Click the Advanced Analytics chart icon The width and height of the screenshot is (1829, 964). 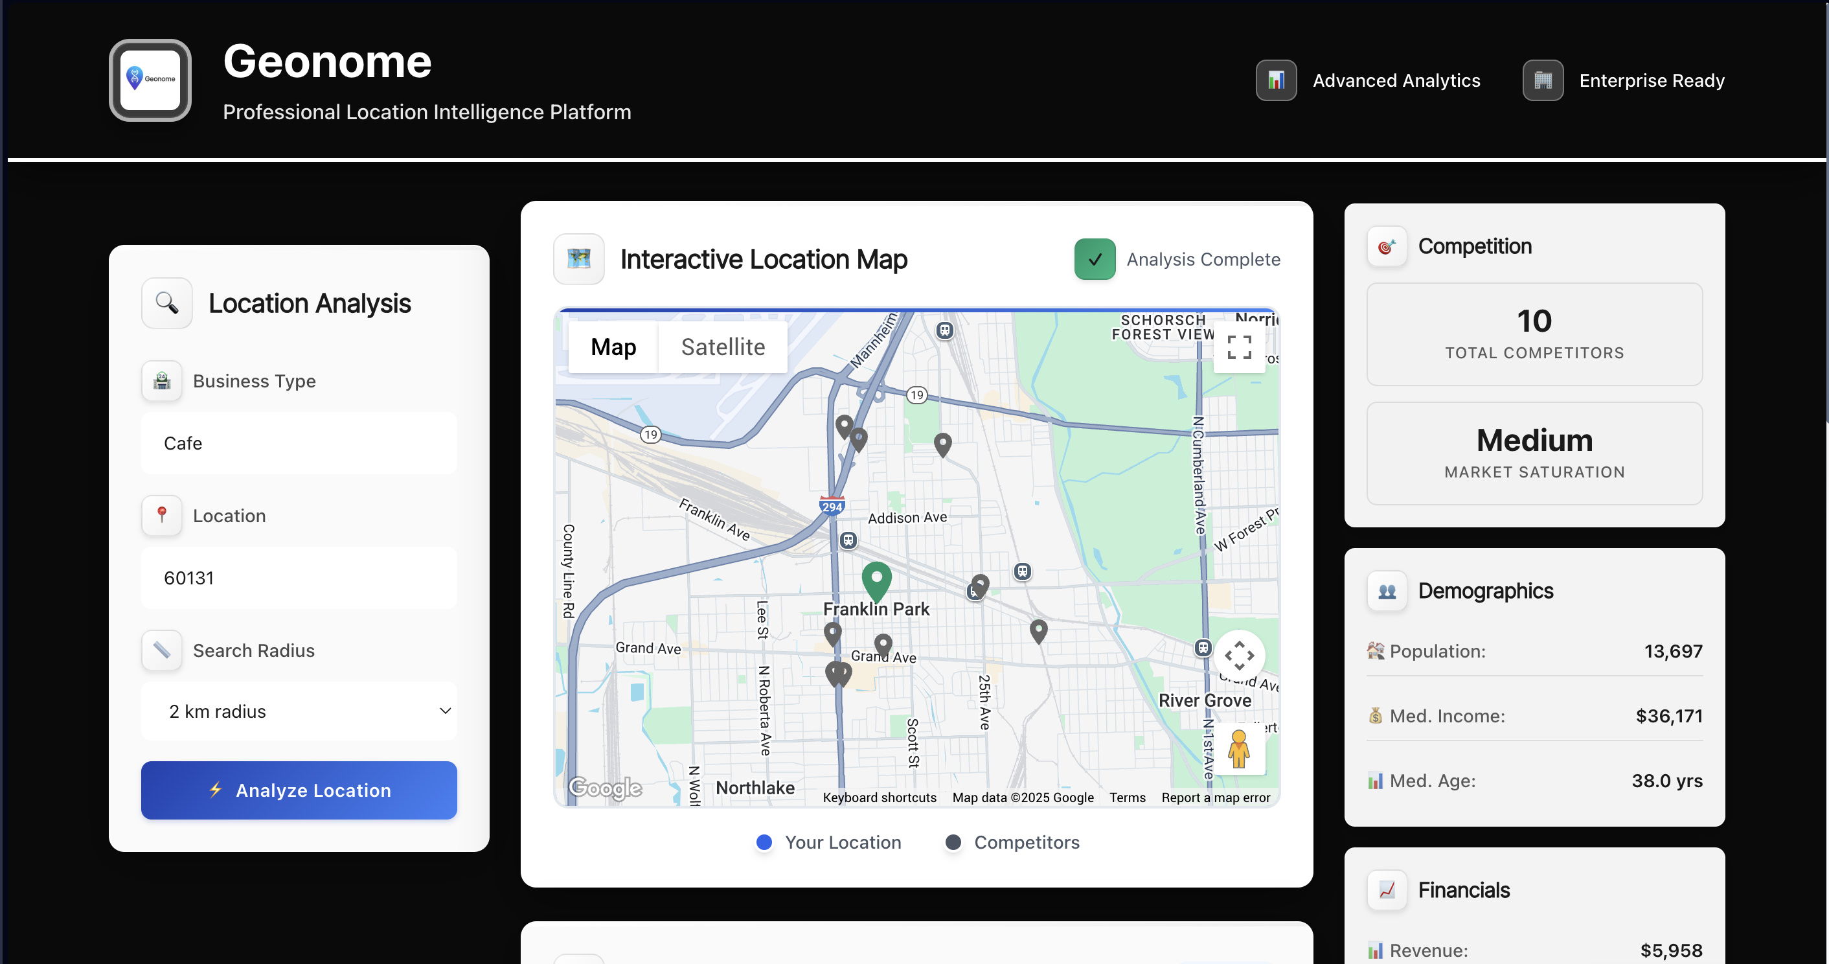(1275, 80)
